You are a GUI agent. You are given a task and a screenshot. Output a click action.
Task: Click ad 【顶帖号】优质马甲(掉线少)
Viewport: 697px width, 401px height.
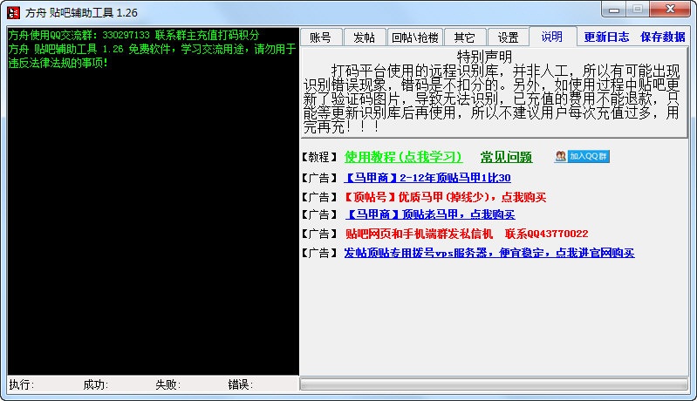[446, 197]
